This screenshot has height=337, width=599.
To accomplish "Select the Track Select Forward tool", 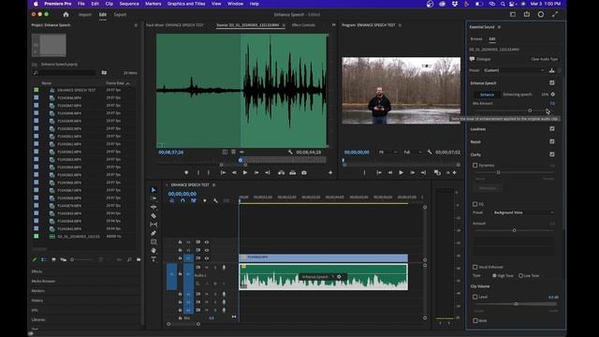I will tap(153, 198).
